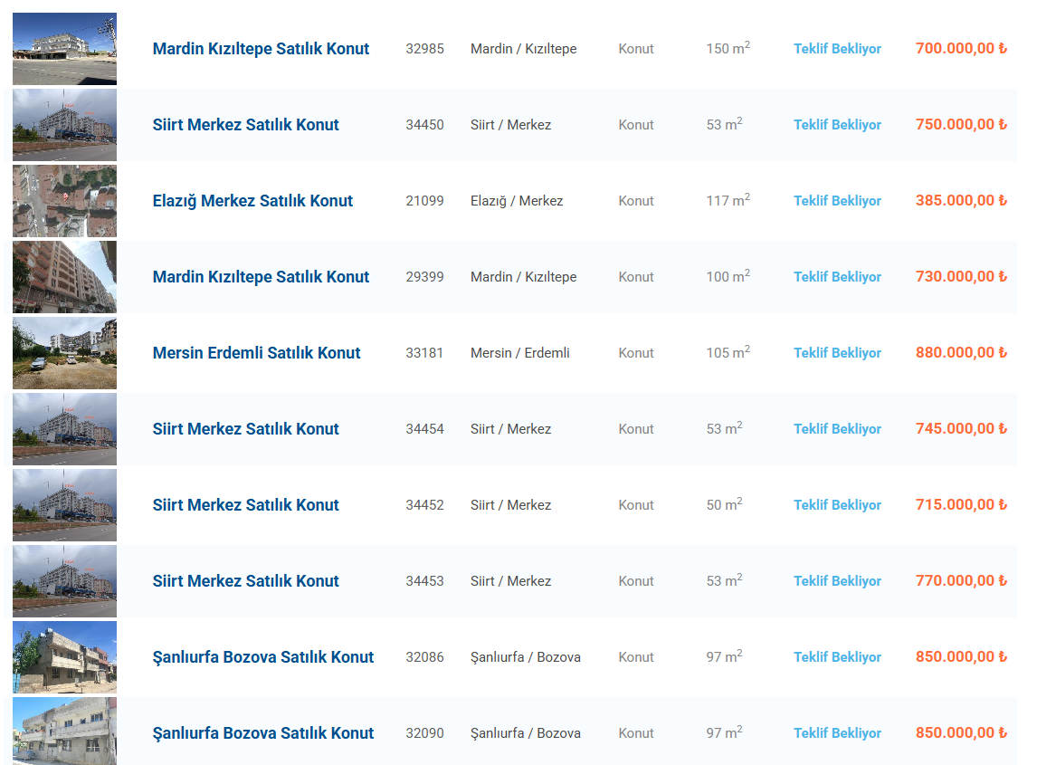The height and width of the screenshot is (765, 1037).
Task: Open Elazığ Merkez Satılık Konut title link
Action: (x=252, y=201)
